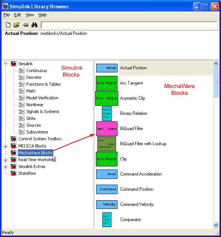This screenshot has height=237, width=221.
Task: Select the Comparator cyan block icon
Action: coord(107,220)
